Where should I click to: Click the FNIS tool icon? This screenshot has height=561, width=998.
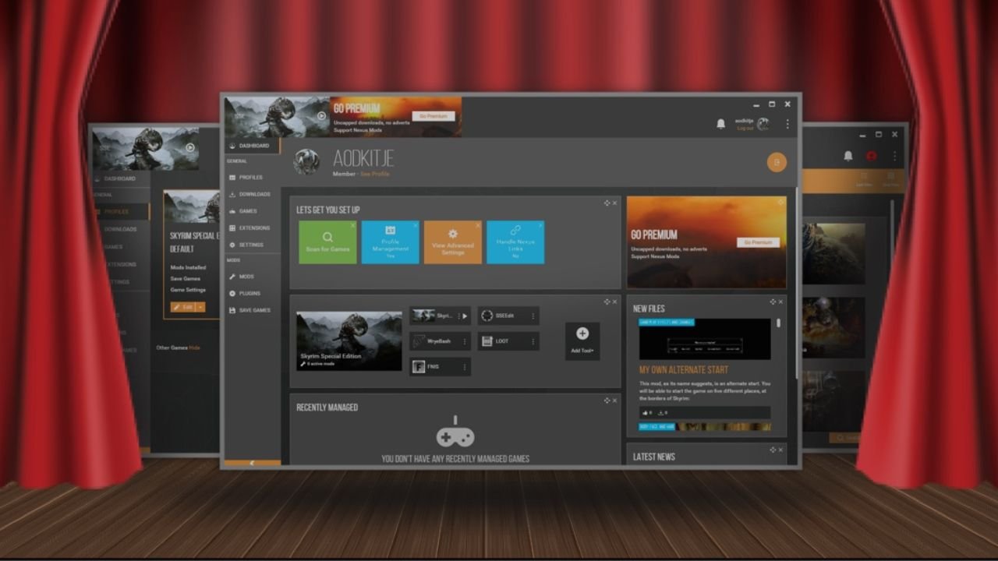tap(419, 367)
